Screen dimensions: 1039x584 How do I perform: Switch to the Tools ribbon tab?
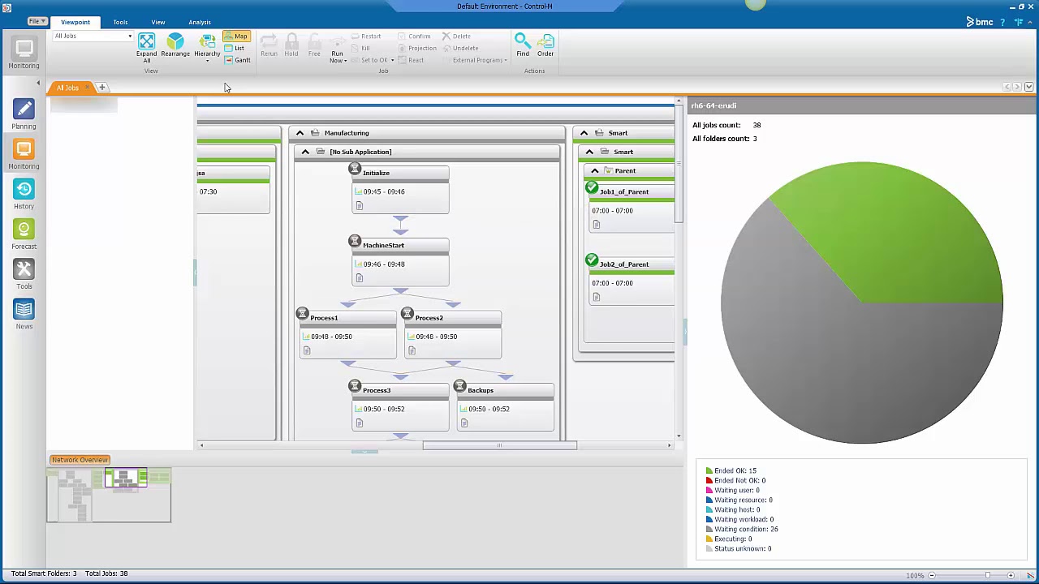pyautogui.click(x=120, y=23)
